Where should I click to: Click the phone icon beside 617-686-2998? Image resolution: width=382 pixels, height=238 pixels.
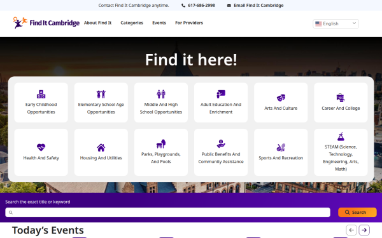(x=183, y=5)
